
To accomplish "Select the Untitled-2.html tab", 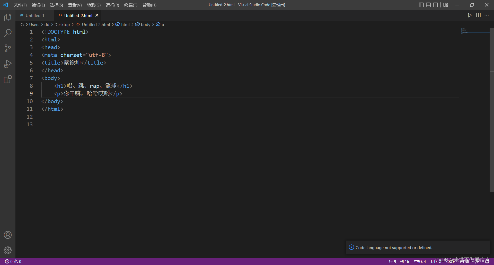I will pos(78,15).
